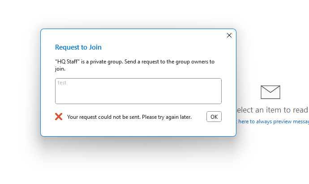Click the word "join." on description's second line
Image resolution: width=309 pixels, height=184 pixels.
[x=60, y=69]
